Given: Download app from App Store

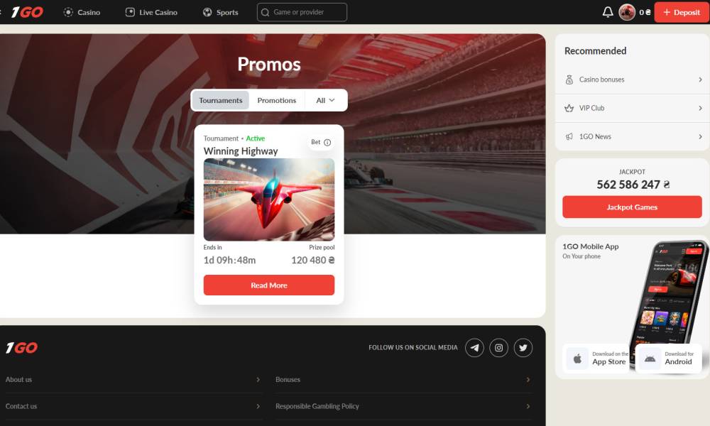Looking at the screenshot, I should tap(597, 358).
